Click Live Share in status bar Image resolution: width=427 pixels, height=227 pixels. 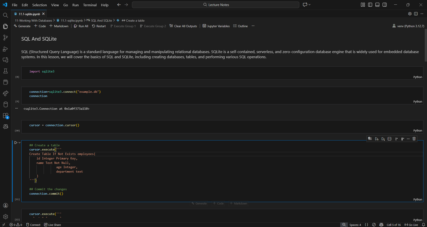(52, 225)
